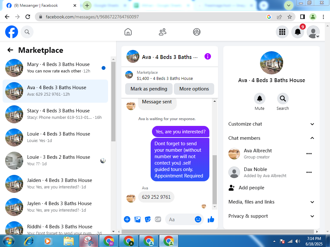330x247 pixels.
Task: Select the Messenger | Facebook browser tab
Action: [x=41, y=5]
